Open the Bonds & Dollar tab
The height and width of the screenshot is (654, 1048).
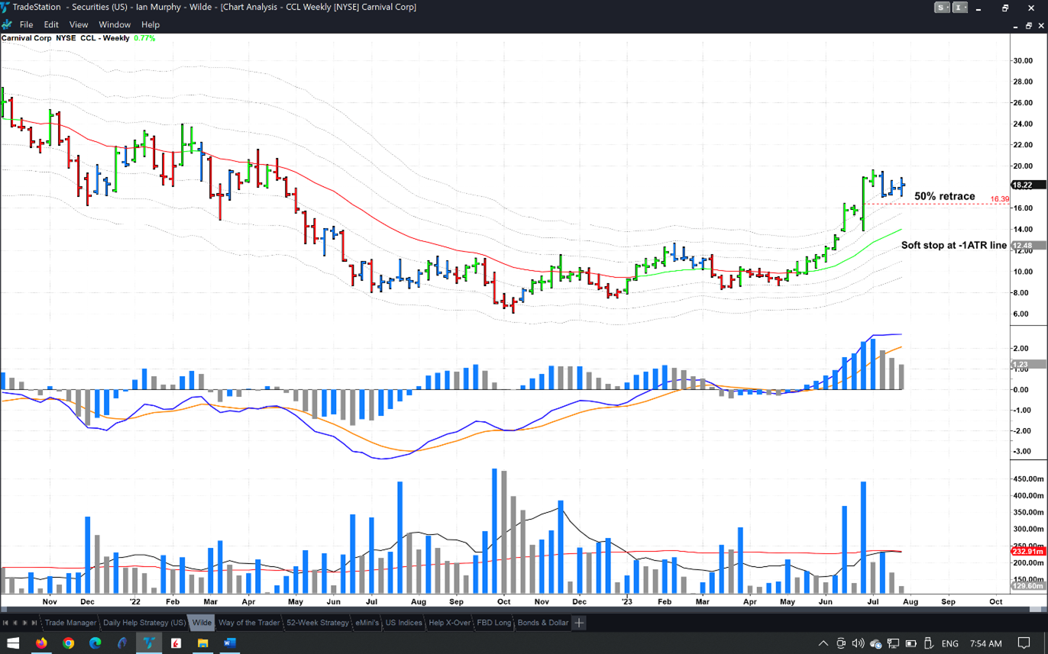[x=542, y=623]
